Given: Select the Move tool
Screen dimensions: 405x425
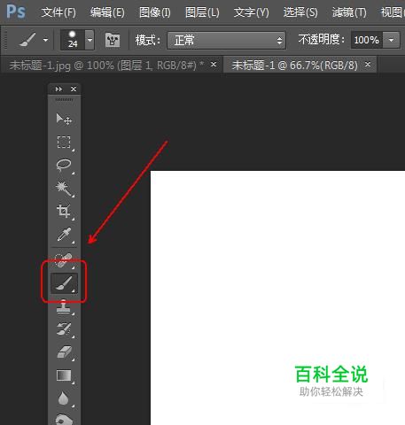Looking at the screenshot, I should (64, 119).
